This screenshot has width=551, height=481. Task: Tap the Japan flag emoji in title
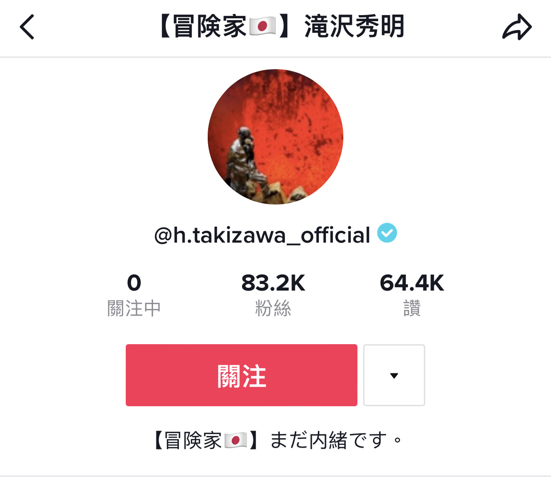click(262, 26)
